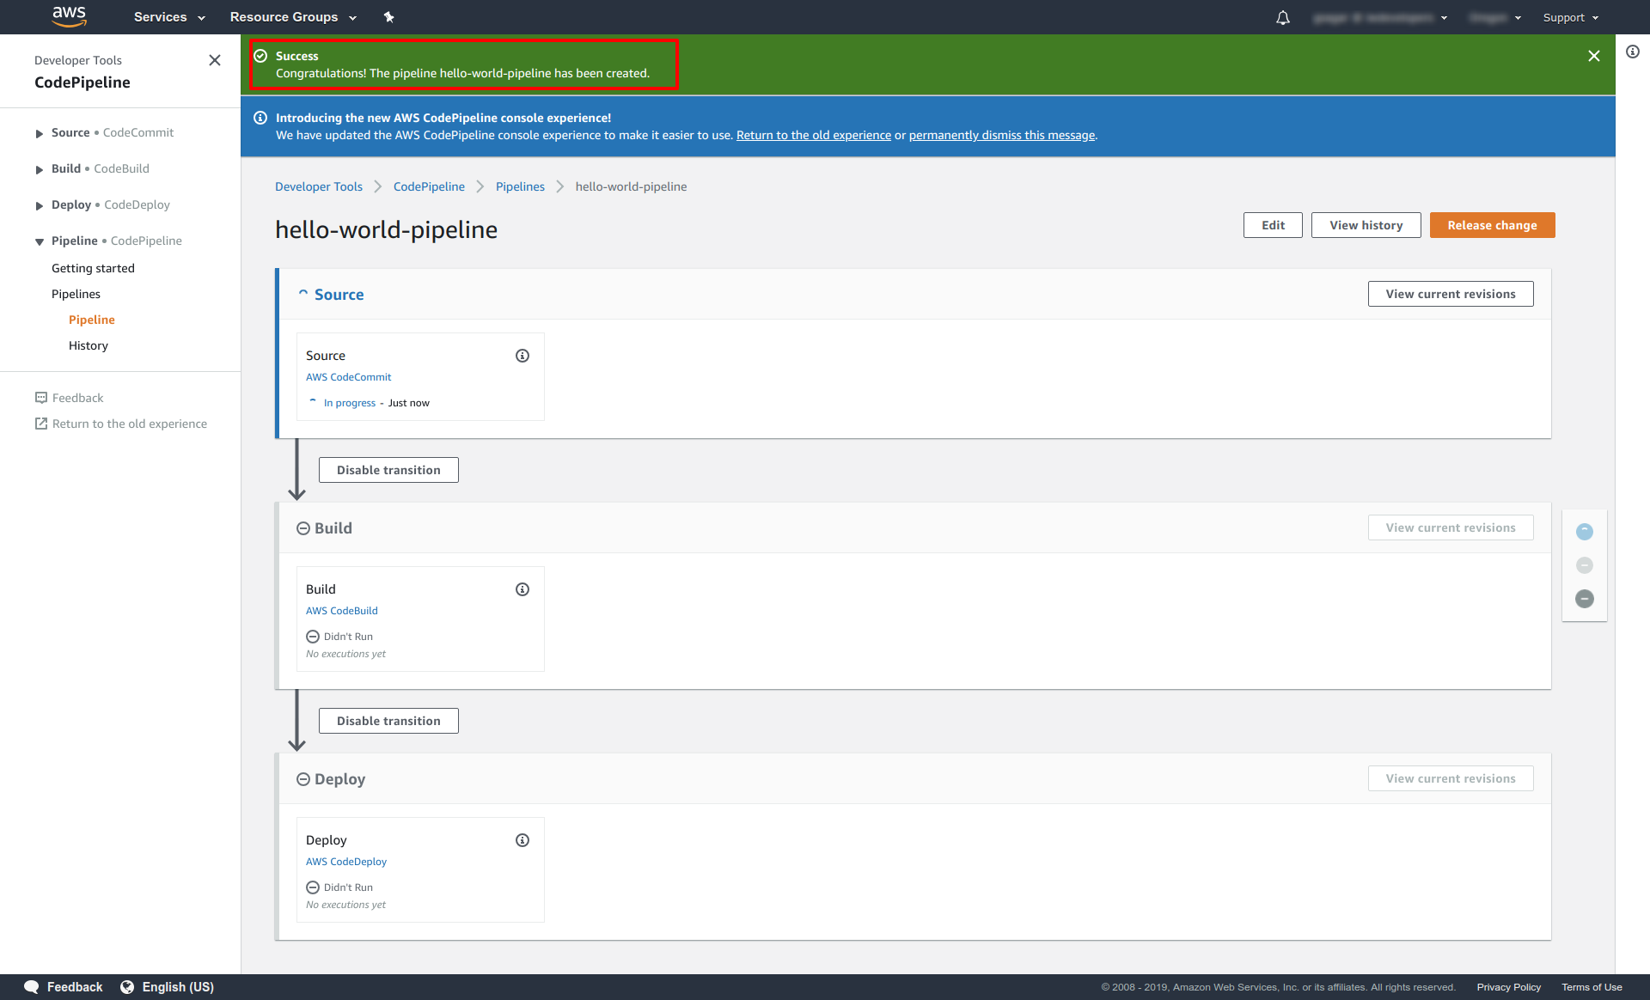Open English (US) language selector
This screenshot has width=1650, height=1000.
click(x=168, y=987)
